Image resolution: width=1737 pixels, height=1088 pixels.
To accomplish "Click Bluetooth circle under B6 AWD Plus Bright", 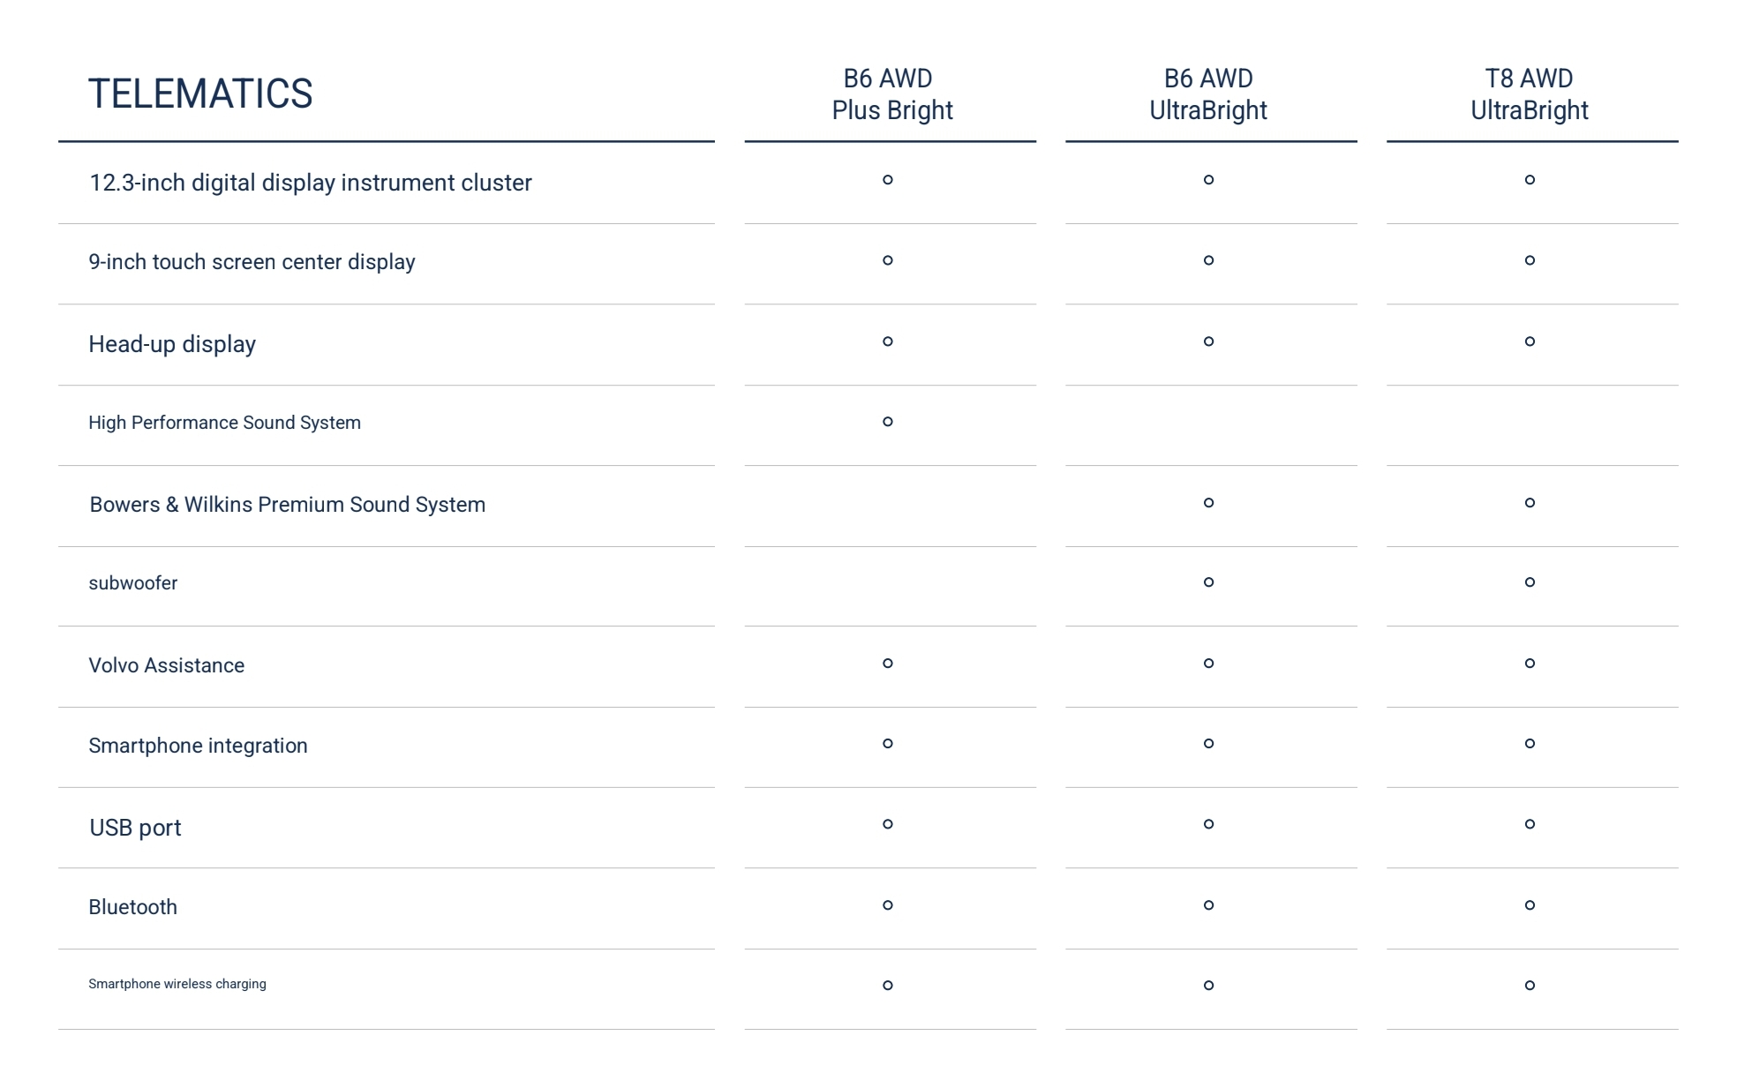I will tap(888, 905).
